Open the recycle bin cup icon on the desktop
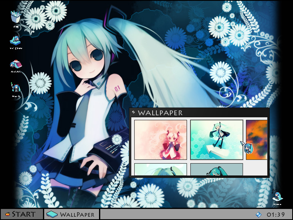The height and width of the screenshot is (220, 293). point(16,17)
